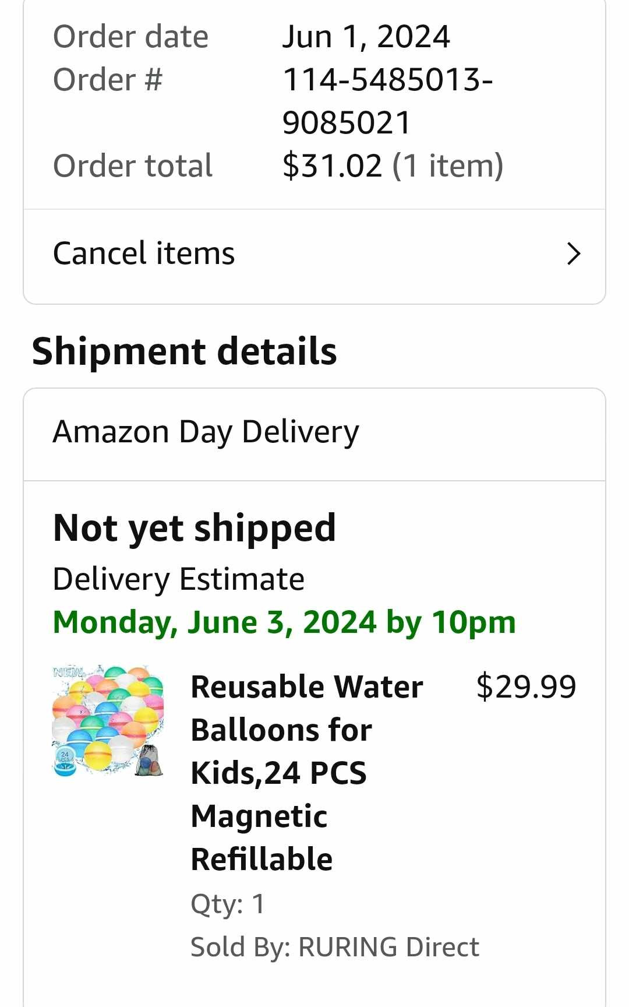
Task: Tap the Delivery Estimate label
Action: click(178, 579)
